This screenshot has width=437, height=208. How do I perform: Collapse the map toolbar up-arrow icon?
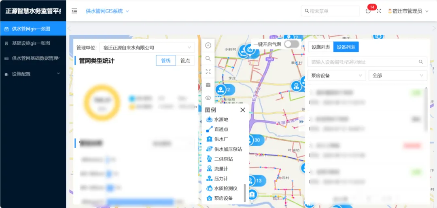coord(208,46)
